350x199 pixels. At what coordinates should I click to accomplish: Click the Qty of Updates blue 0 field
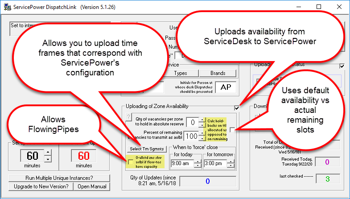(x=208, y=181)
